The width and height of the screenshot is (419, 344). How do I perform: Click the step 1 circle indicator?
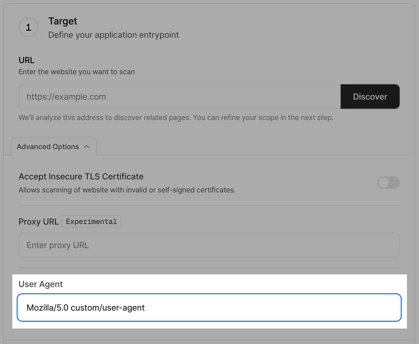pyautogui.click(x=28, y=27)
